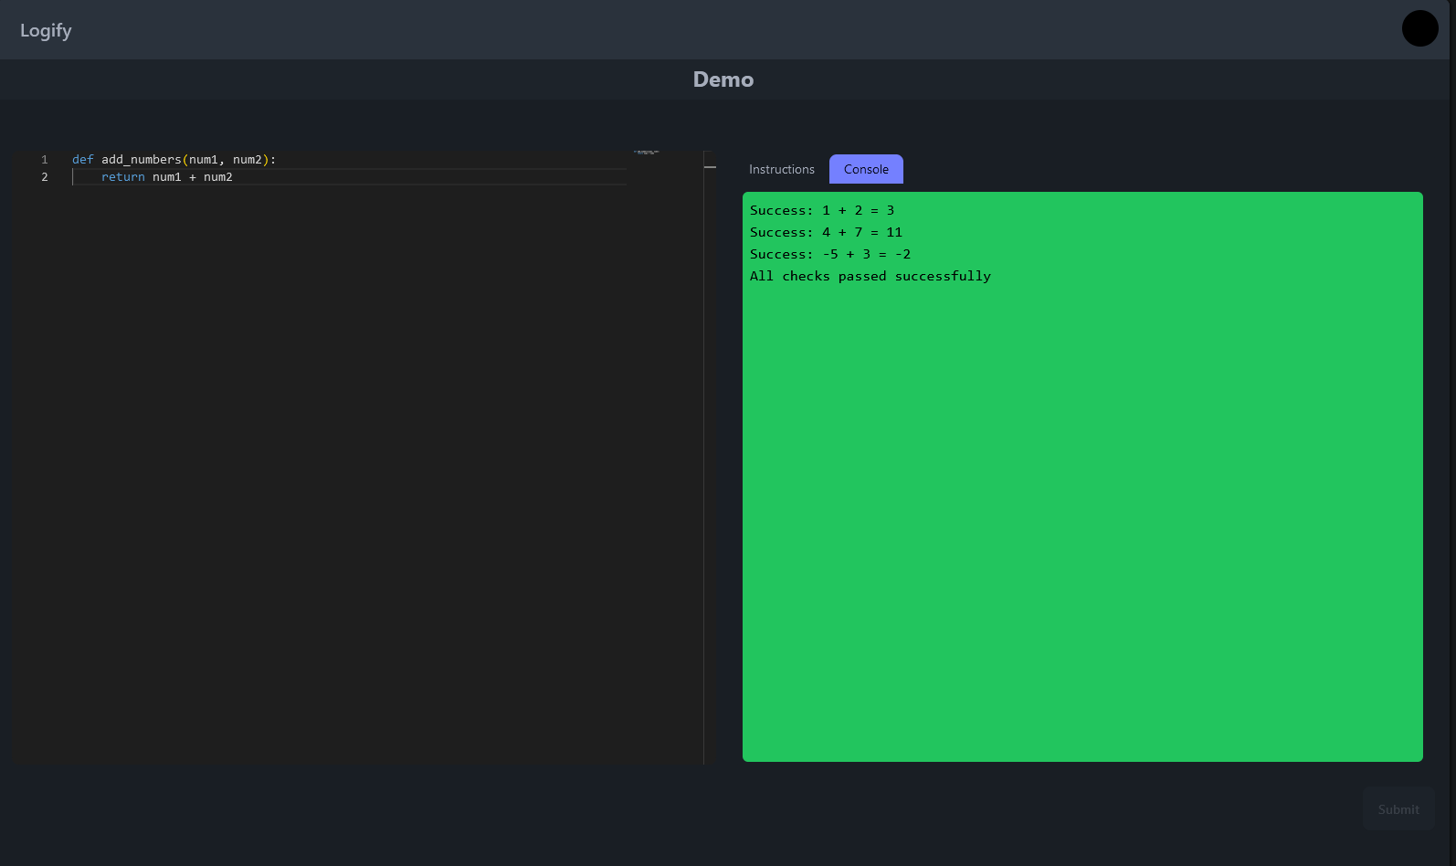Click the Submit button
The height and width of the screenshot is (866, 1456).
click(1398, 809)
